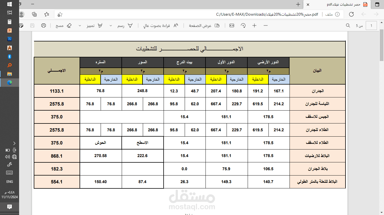384x215 pixels.
Task: Click the الحوش cell
Action: click(x=100, y=143)
